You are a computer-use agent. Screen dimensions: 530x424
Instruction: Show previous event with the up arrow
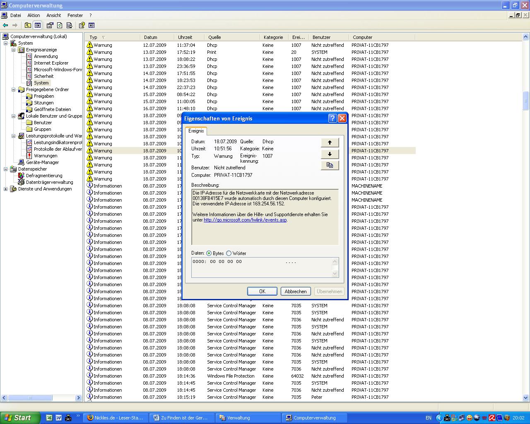(x=330, y=142)
